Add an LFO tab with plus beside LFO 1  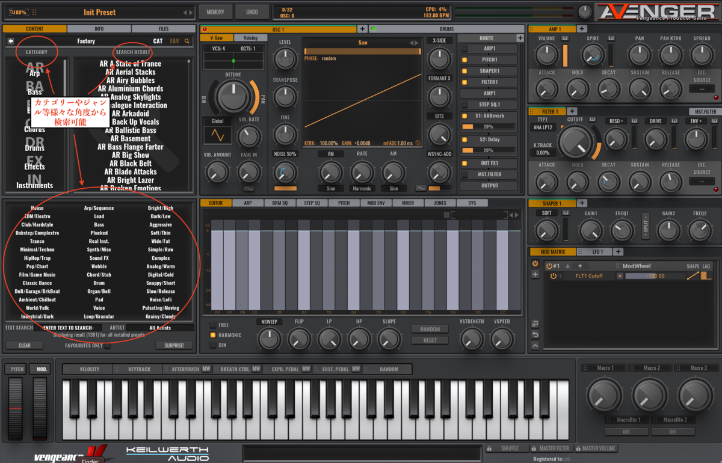click(618, 251)
